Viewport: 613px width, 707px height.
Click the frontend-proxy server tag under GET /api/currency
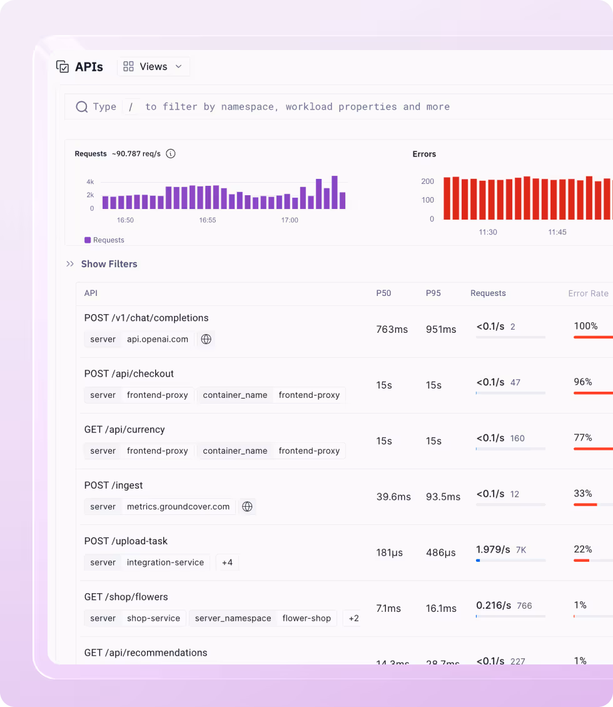157,450
